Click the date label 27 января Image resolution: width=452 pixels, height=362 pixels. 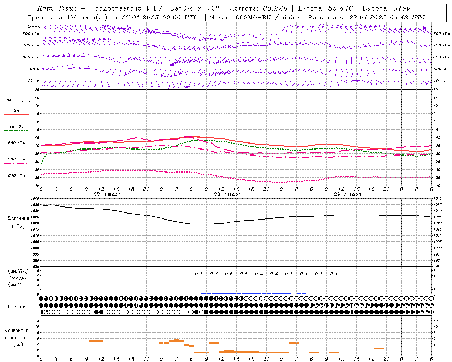(x=107, y=194)
